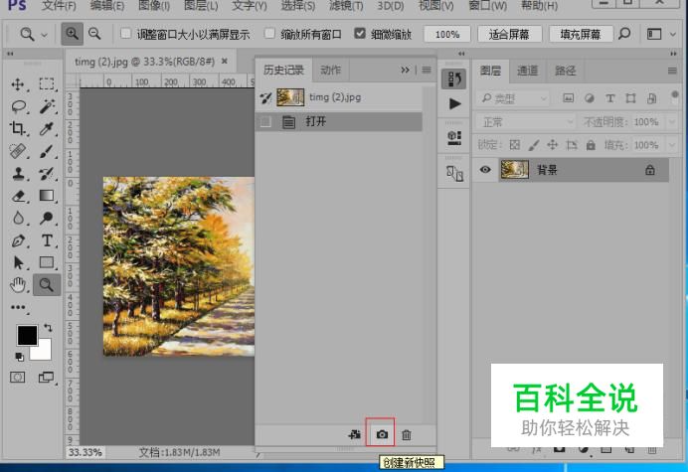The image size is (688, 472).
Task: Select the Path Selection tool
Action: (18, 262)
